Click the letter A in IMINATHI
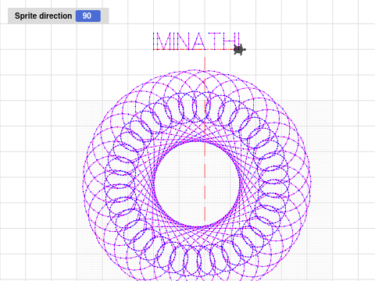 [x=198, y=41]
